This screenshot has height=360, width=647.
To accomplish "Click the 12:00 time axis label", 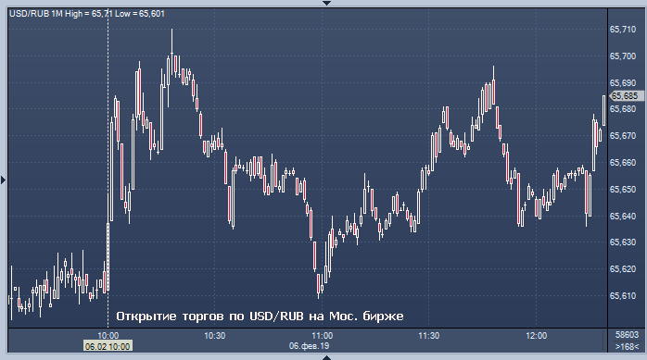I will (x=536, y=336).
